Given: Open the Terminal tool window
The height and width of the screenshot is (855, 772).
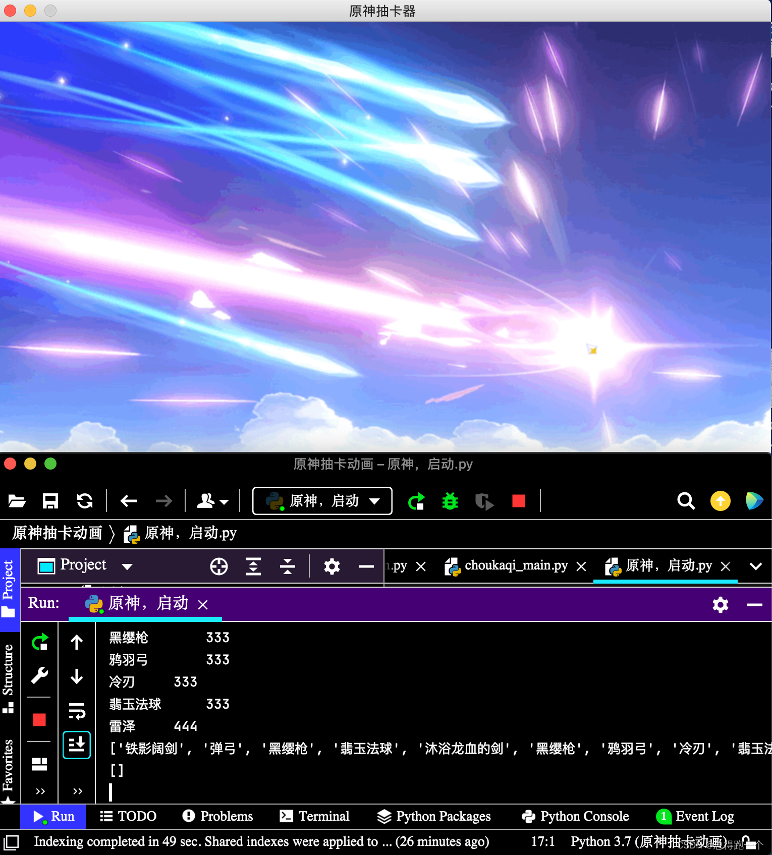Looking at the screenshot, I should point(314,816).
